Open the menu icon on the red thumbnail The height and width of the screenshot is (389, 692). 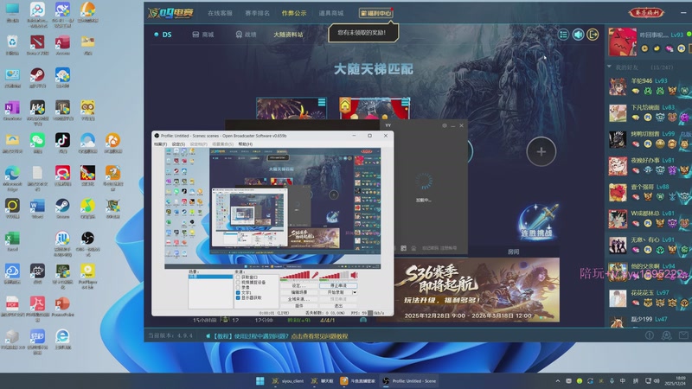(x=405, y=102)
